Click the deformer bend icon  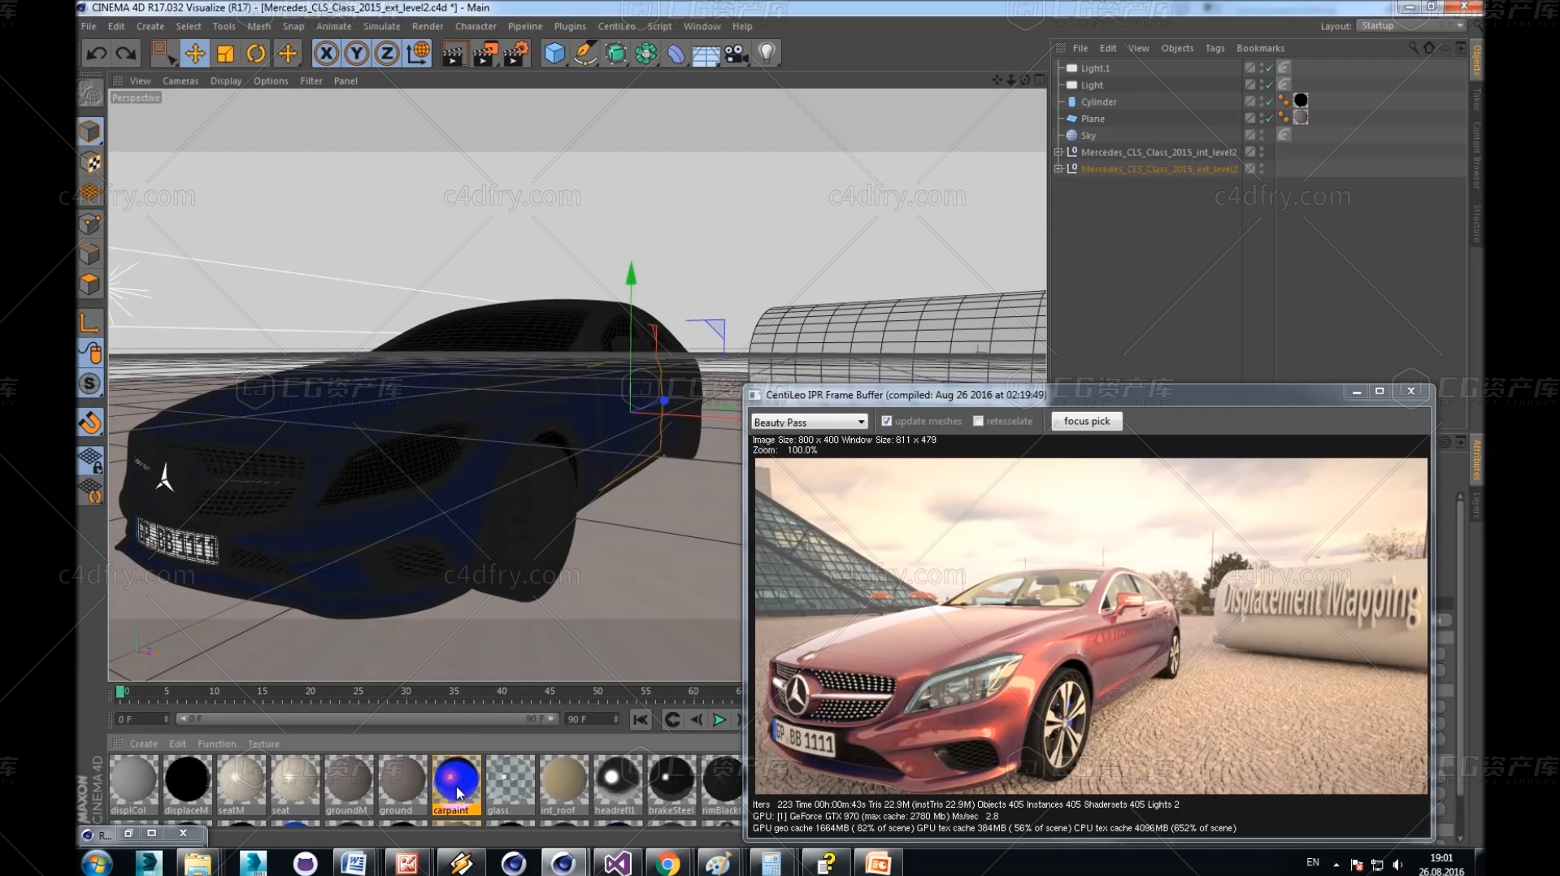pyautogui.click(x=676, y=54)
